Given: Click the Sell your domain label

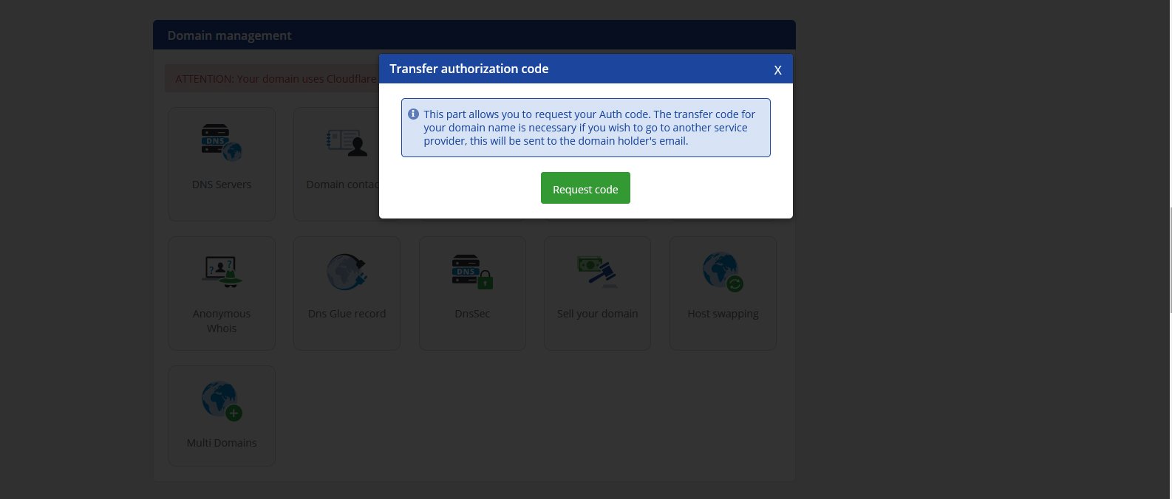Looking at the screenshot, I should click(597, 314).
